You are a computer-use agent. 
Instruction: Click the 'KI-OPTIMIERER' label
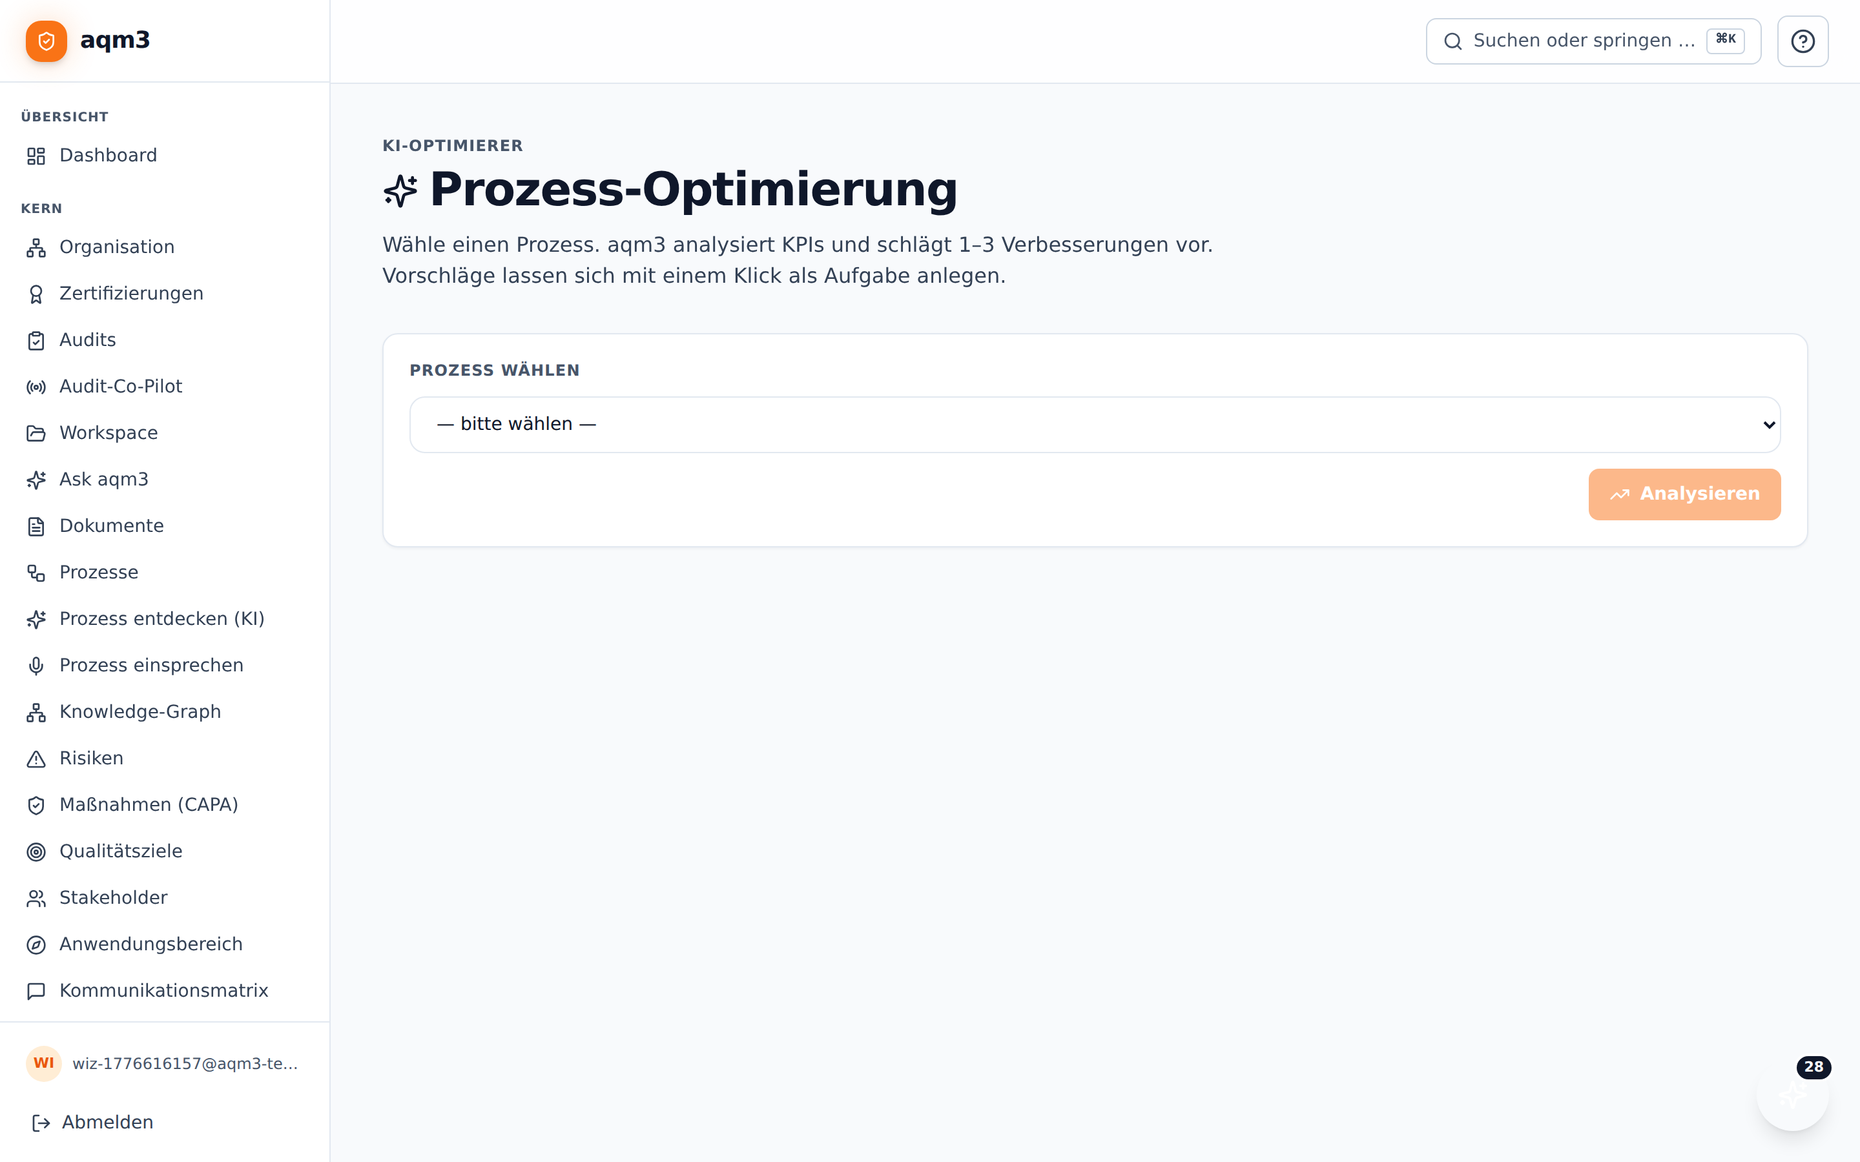(453, 145)
